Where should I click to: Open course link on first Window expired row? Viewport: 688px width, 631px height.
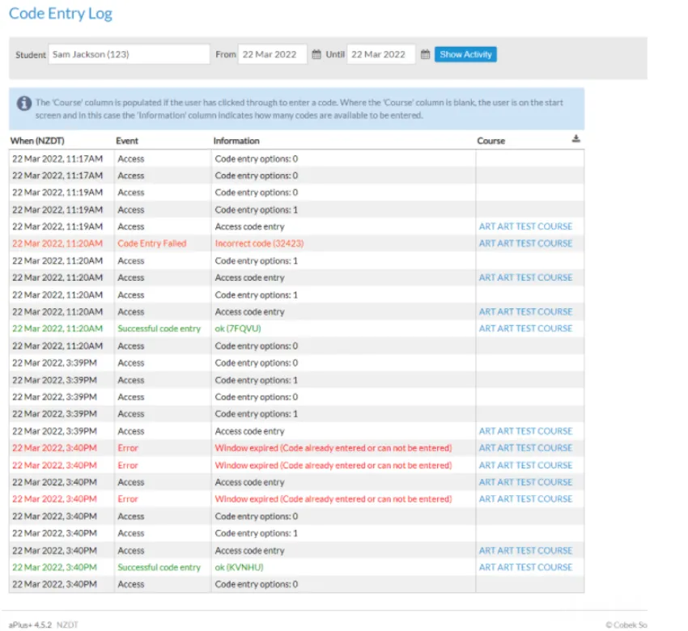pos(525,447)
